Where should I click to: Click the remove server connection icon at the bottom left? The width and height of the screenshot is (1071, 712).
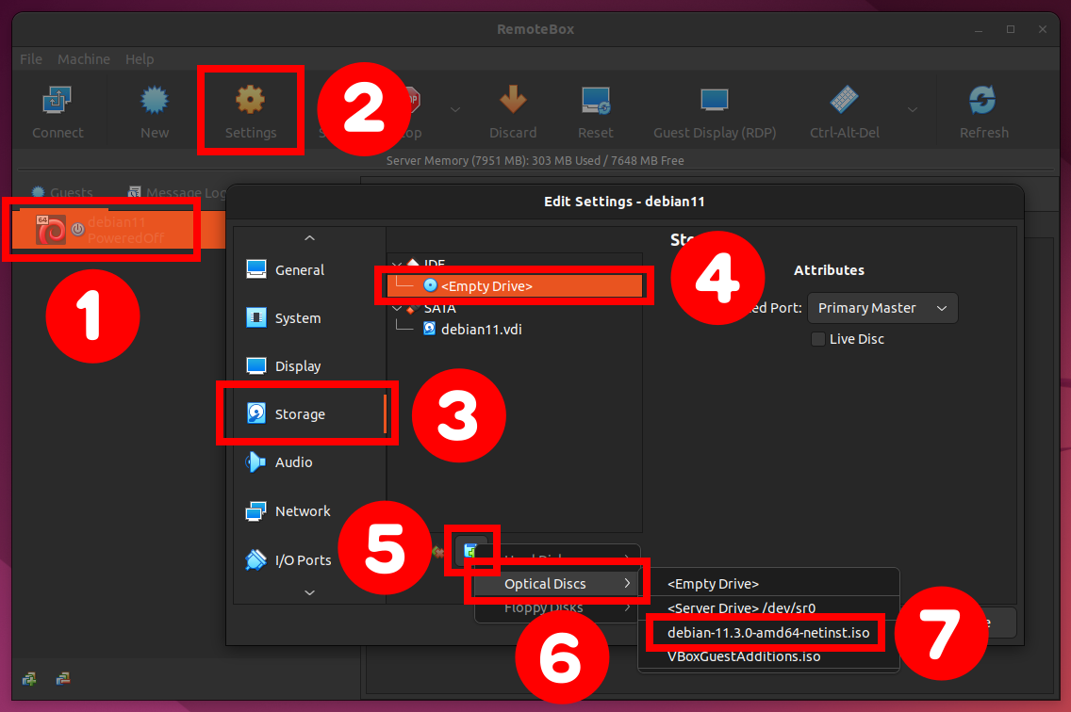(x=63, y=678)
